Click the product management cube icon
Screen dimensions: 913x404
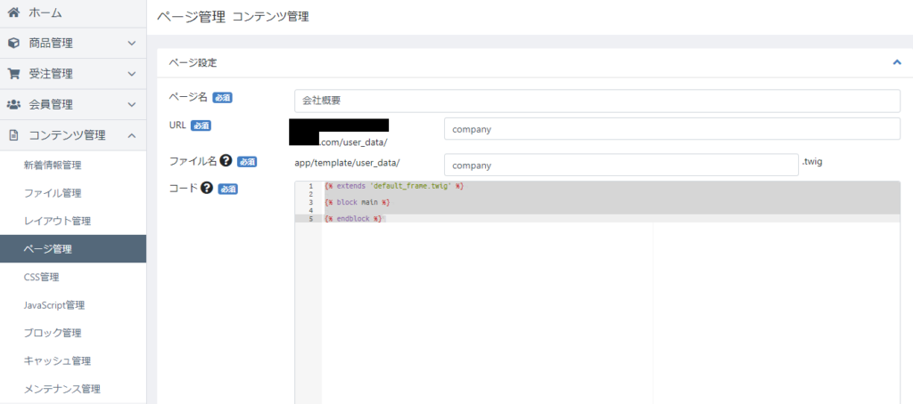coord(13,43)
